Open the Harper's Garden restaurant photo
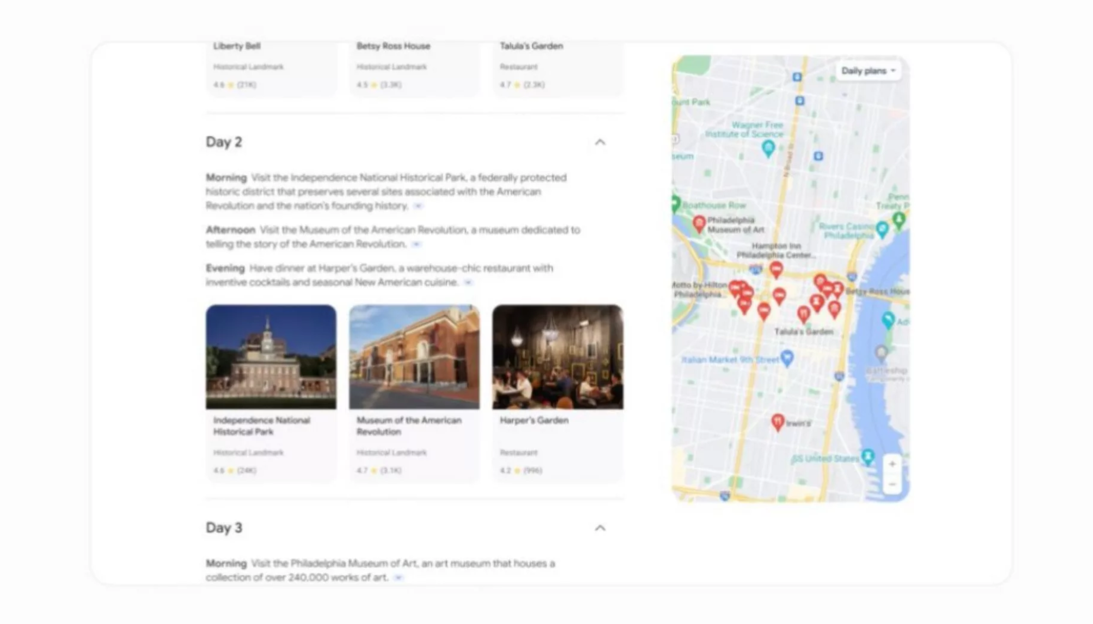 pyautogui.click(x=558, y=357)
